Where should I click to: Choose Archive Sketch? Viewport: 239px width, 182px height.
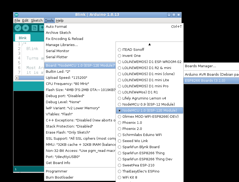(114, 33)
